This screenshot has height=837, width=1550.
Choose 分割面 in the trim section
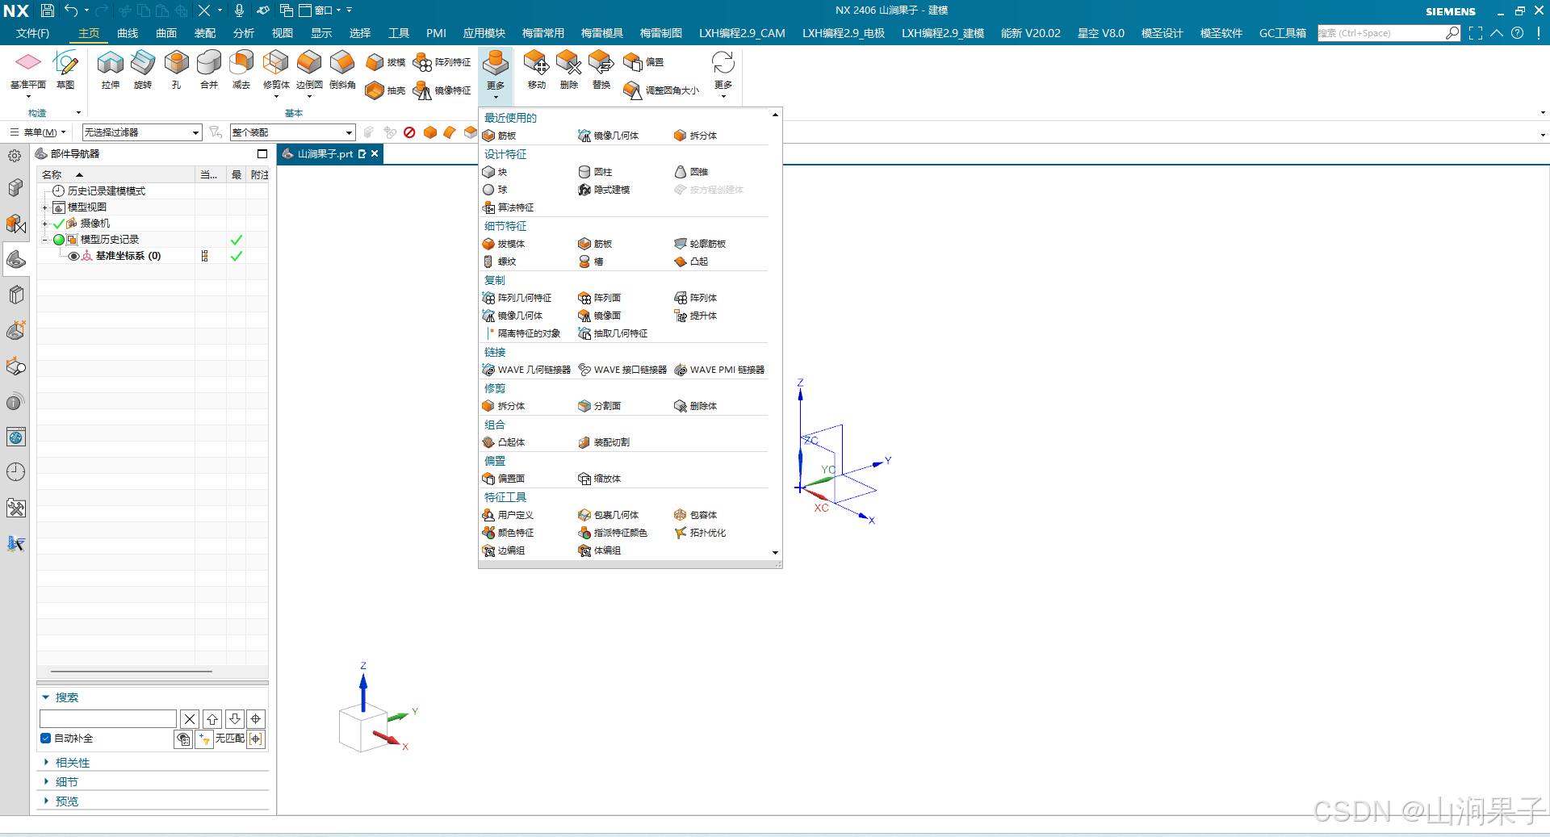(600, 406)
